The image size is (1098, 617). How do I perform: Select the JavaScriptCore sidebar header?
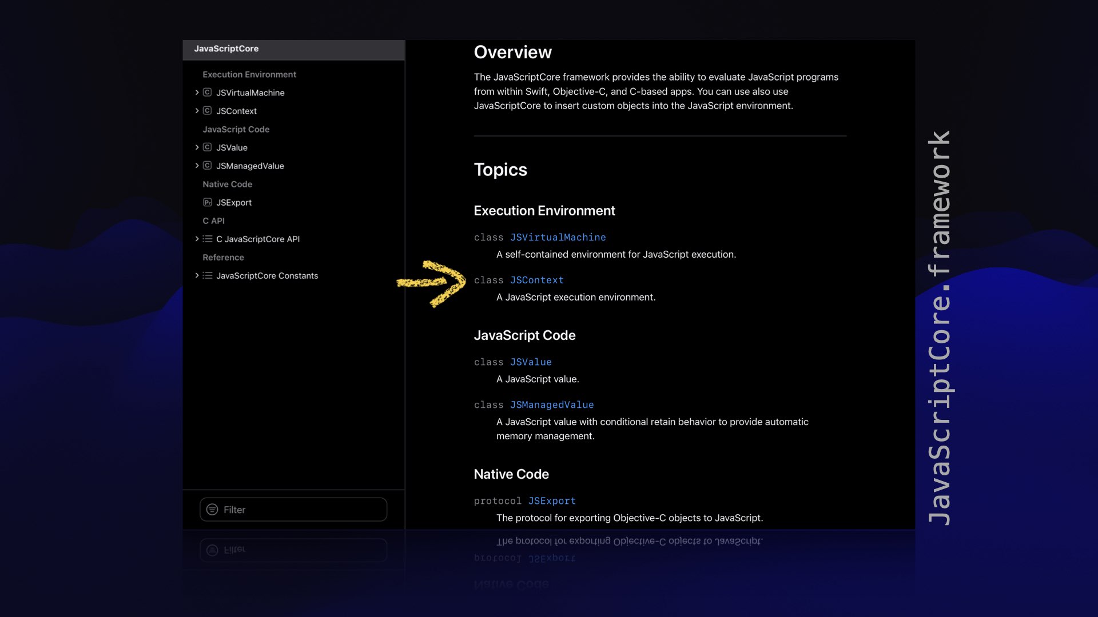click(x=226, y=49)
